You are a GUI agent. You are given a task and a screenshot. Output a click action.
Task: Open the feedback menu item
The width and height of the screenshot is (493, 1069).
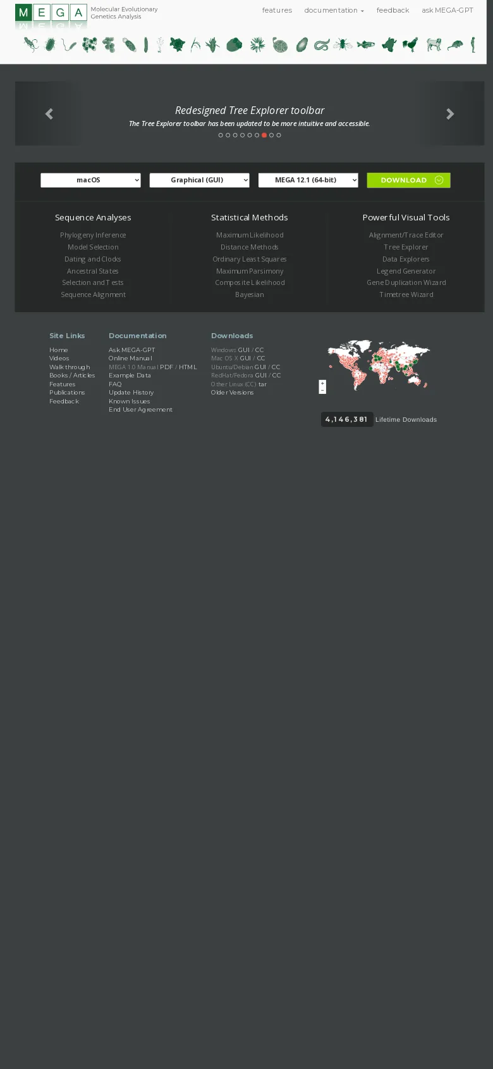(x=393, y=10)
